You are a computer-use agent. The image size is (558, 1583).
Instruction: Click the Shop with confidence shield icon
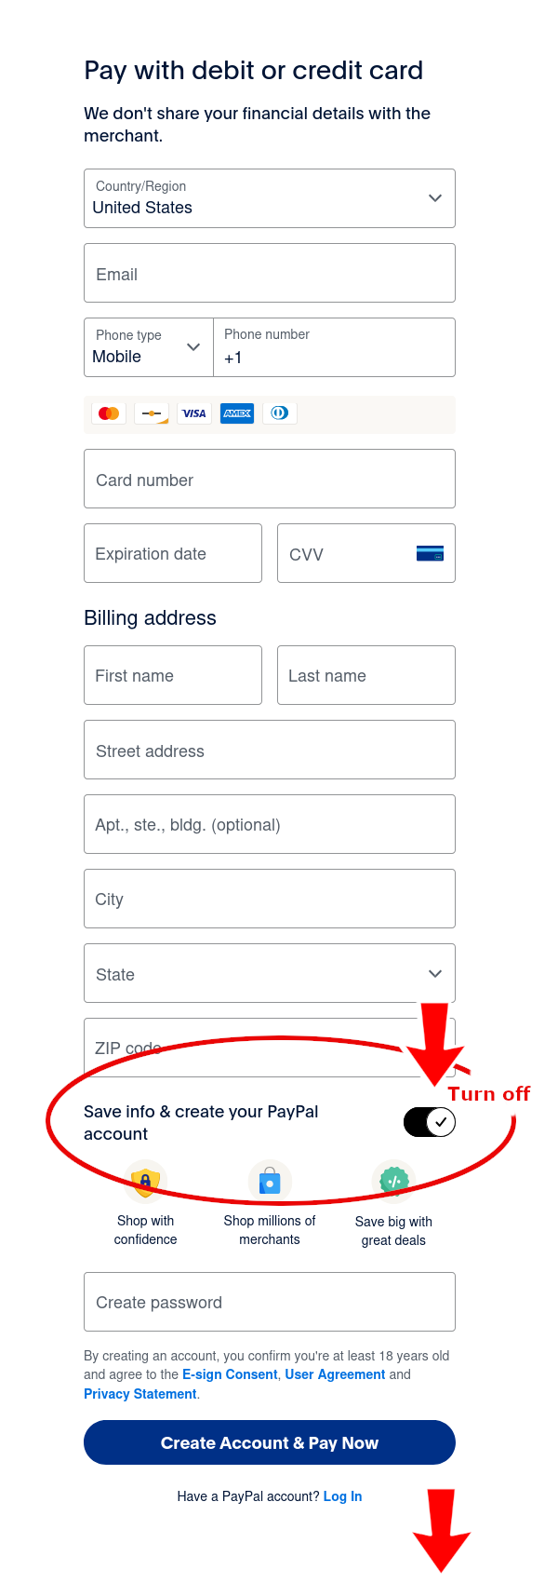[x=145, y=1183]
